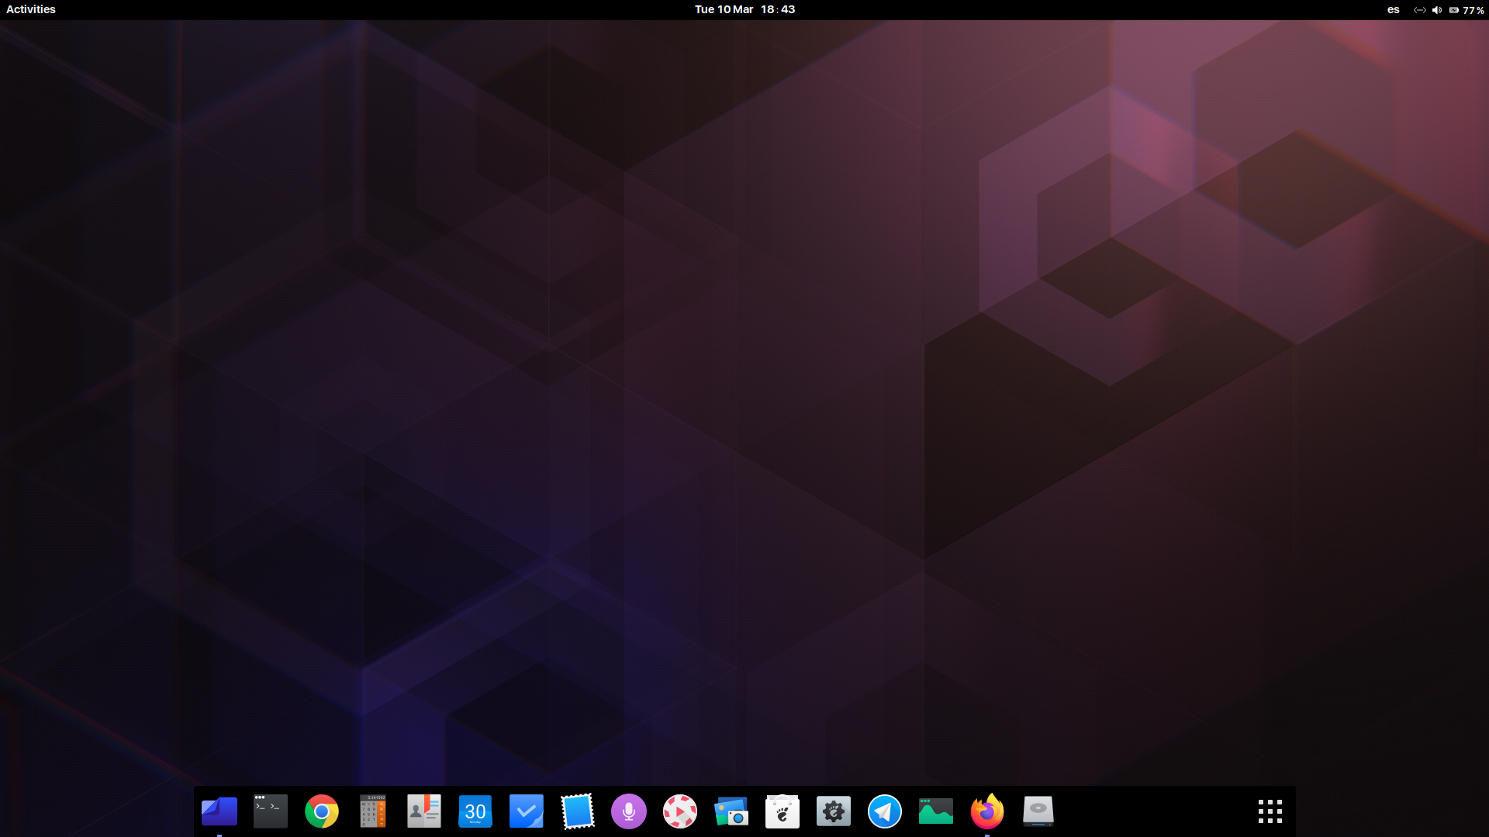Image resolution: width=1489 pixels, height=837 pixels.
Task: Open the System Monitor green graph icon
Action: pyautogui.click(x=936, y=811)
